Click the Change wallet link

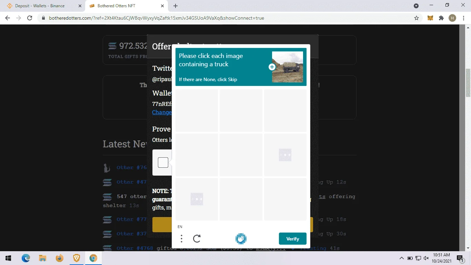click(162, 112)
